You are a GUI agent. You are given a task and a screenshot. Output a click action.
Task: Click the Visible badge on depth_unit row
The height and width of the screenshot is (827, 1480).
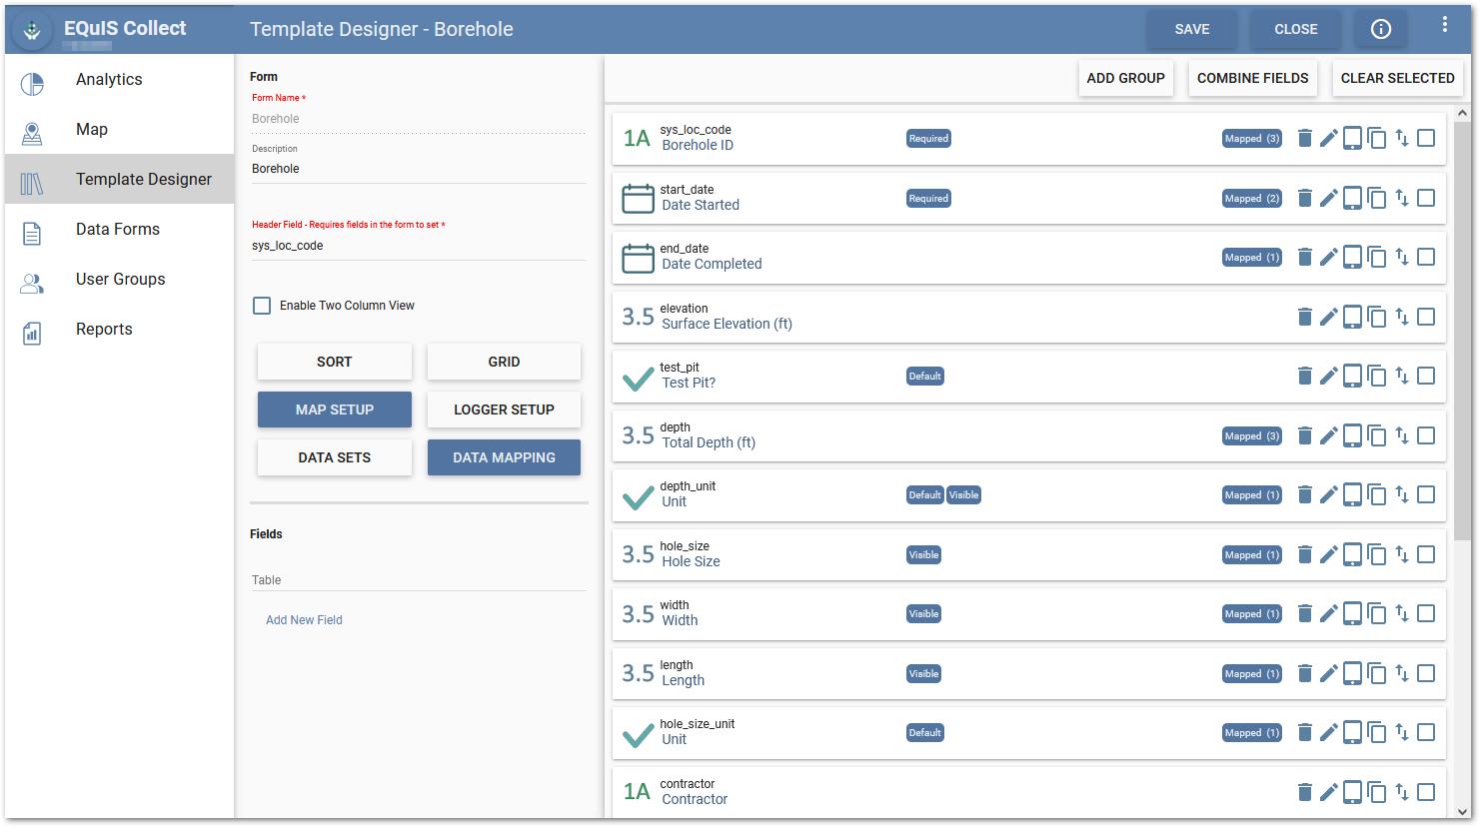click(963, 495)
